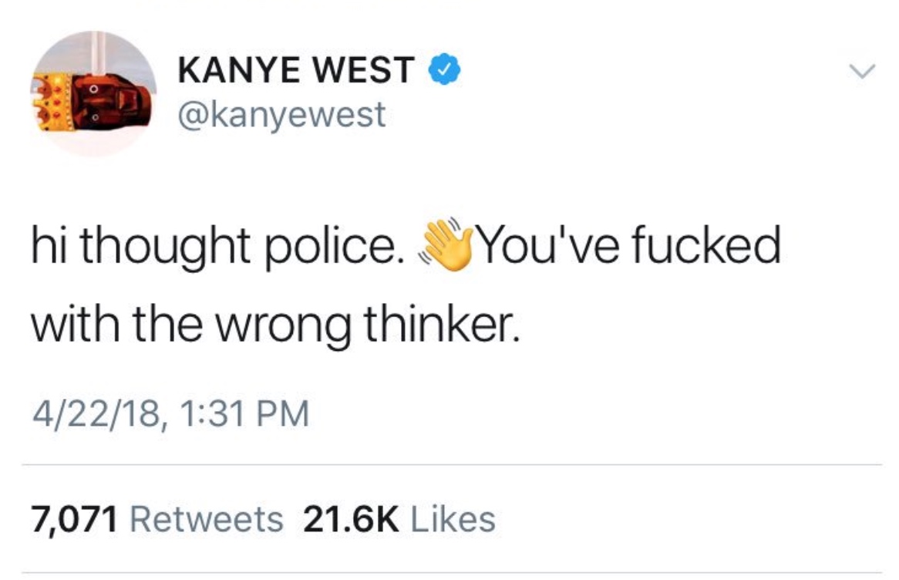
Task: Open the KANYE WEST display name
Action: point(296,69)
